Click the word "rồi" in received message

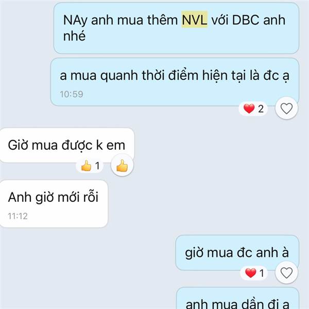coord(91,196)
